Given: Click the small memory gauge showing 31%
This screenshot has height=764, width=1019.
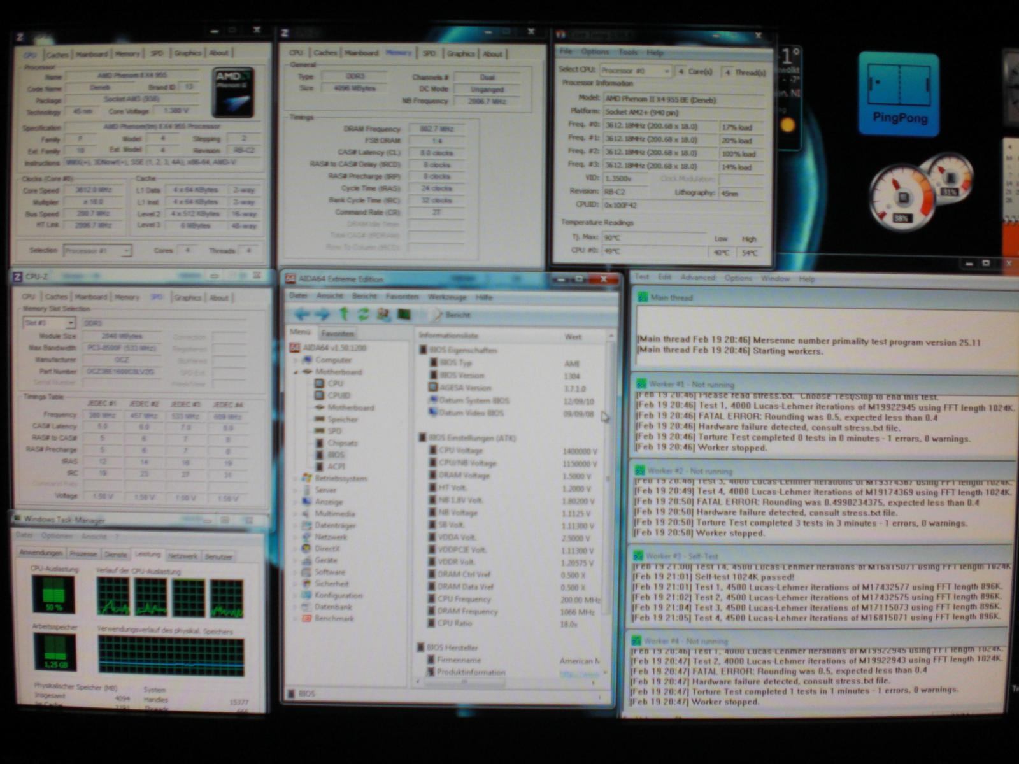Looking at the screenshot, I should [x=950, y=178].
